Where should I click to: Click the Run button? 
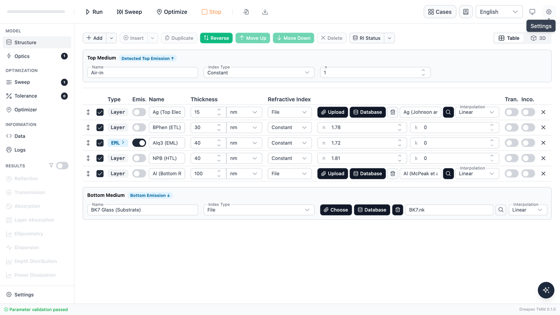tap(94, 12)
